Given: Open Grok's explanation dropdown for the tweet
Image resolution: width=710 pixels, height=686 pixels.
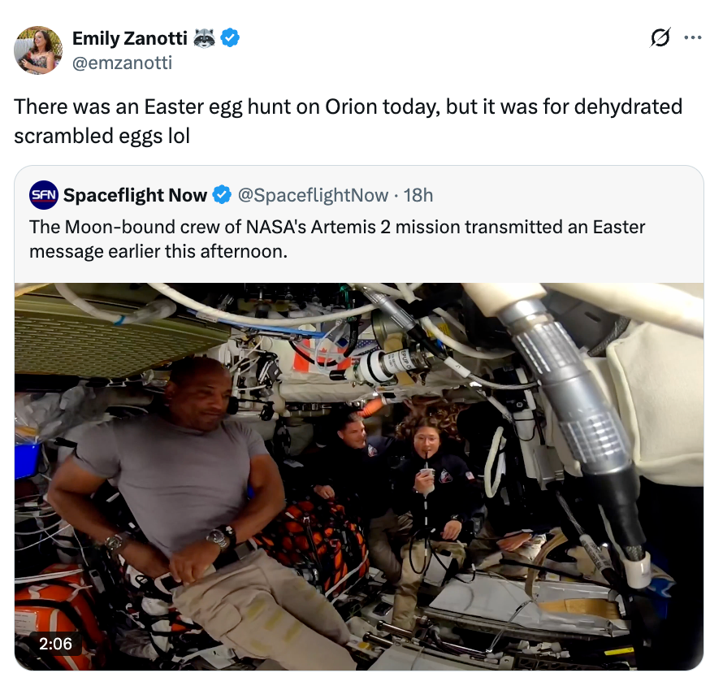Looking at the screenshot, I should click(x=660, y=38).
